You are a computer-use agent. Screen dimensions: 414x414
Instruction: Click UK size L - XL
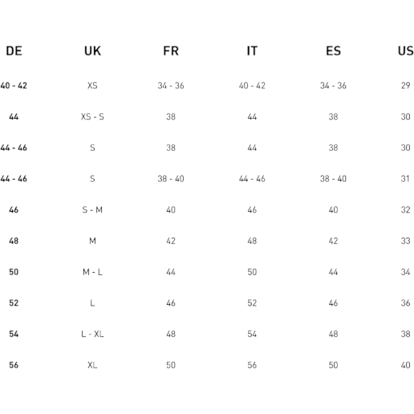tap(92, 334)
